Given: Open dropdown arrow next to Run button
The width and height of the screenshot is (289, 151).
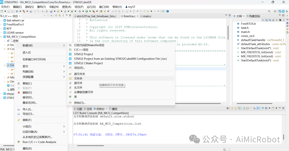Looking at the screenshot, I should [90, 11].
